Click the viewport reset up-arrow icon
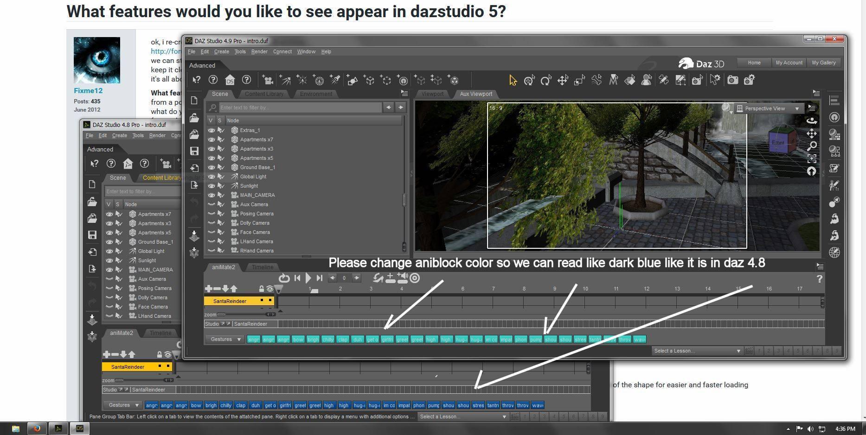 pyautogui.click(x=812, y=171)
